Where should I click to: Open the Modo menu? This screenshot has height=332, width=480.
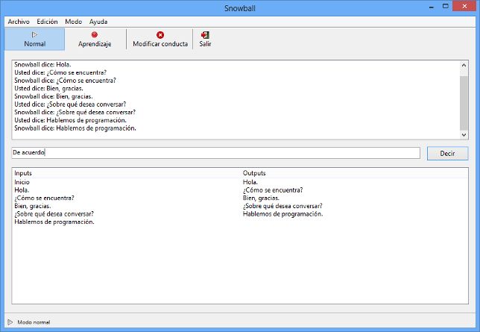(x=73, y=22)
